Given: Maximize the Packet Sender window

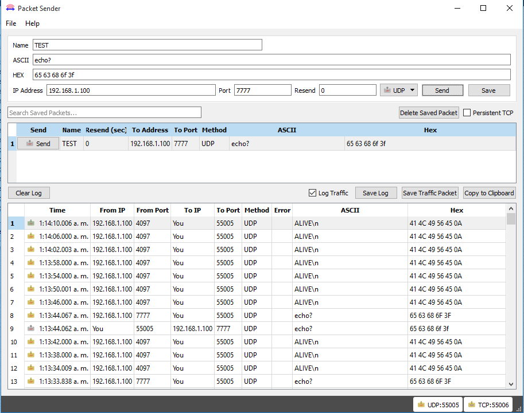Looking at the screenshot, I should click(483, 8).
